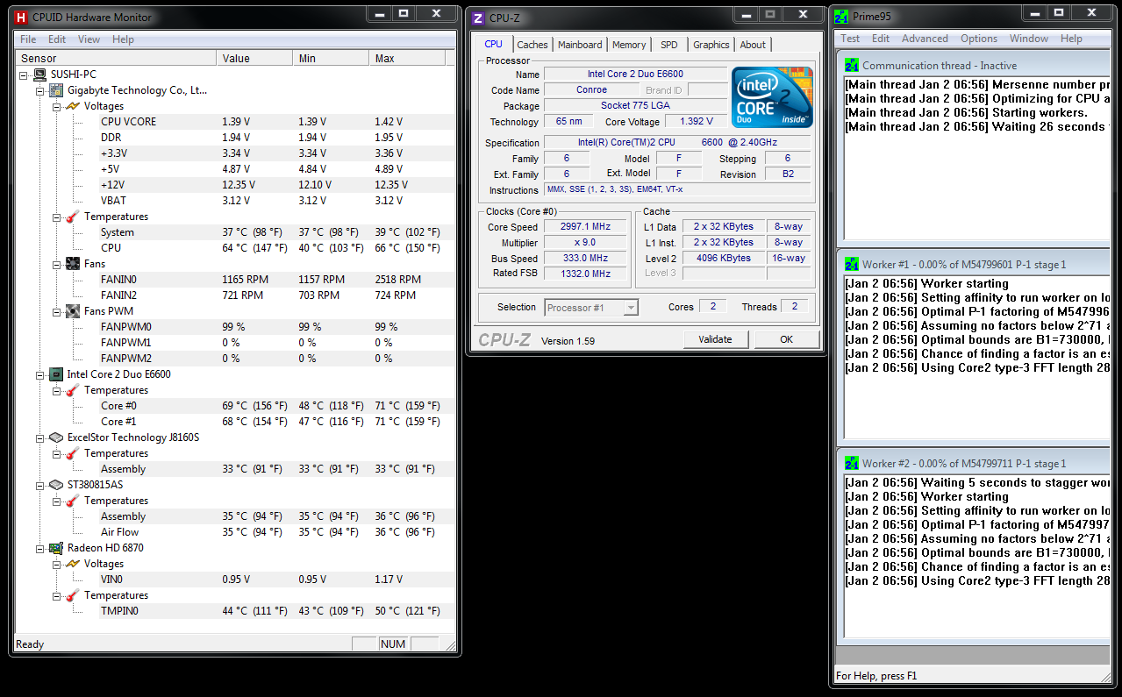Collapse the Intel Core 2 Duo E6600 node
1122x697 pixels.
[x=39, y=374]
